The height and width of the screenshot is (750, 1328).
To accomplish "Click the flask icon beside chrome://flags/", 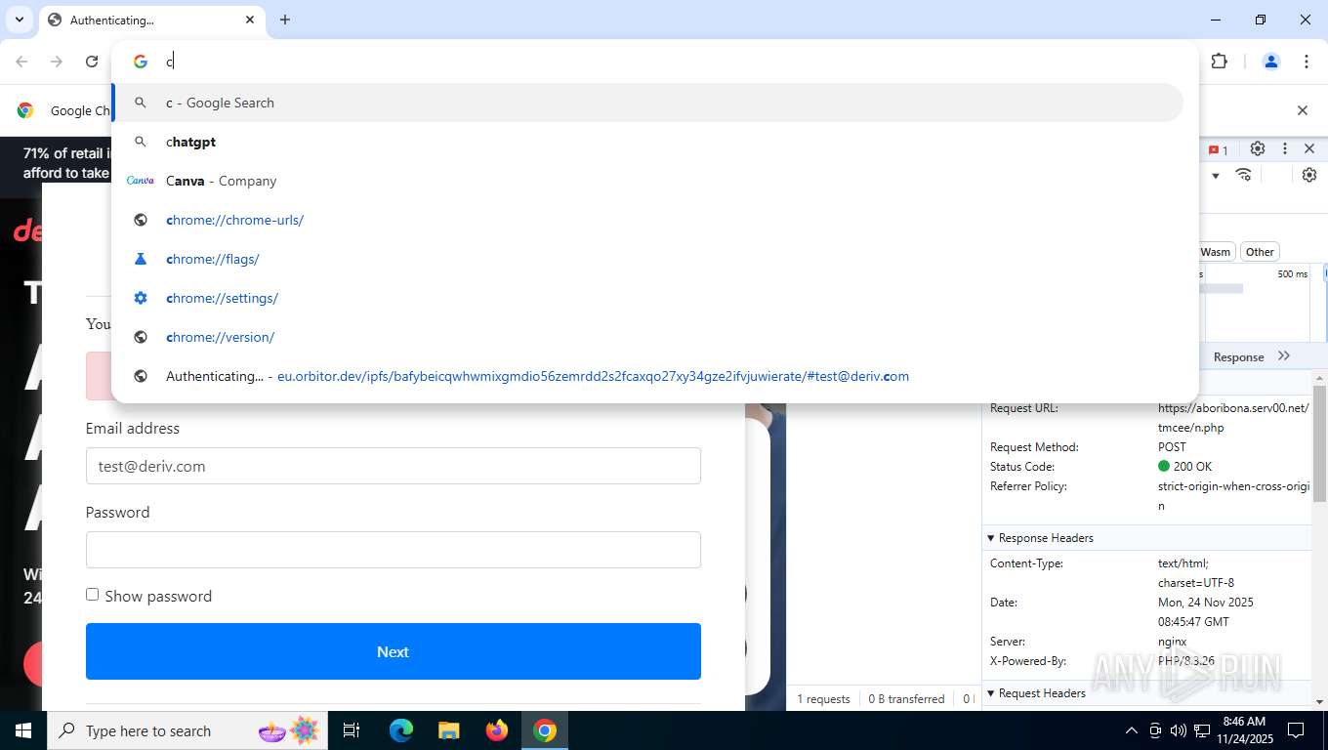I will [x=141, y=259].
